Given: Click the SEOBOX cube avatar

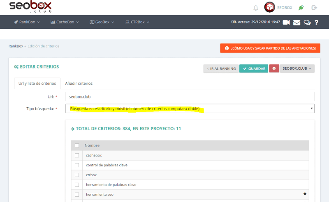Looking at the screenshot, I should click(270, 7).
